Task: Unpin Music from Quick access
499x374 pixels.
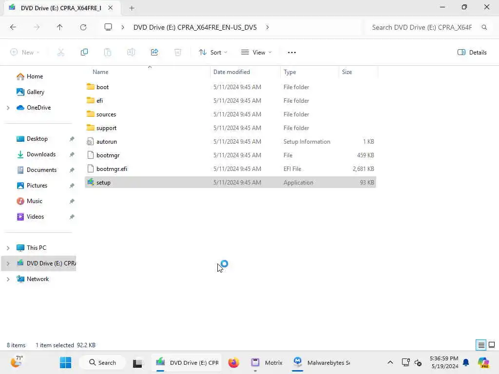Action: click(72, 201)
